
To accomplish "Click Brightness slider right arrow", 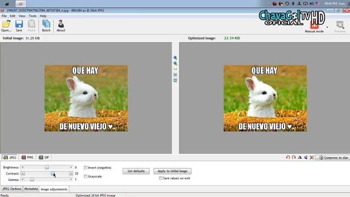I will pyautogui.click(x=71, y=167).
